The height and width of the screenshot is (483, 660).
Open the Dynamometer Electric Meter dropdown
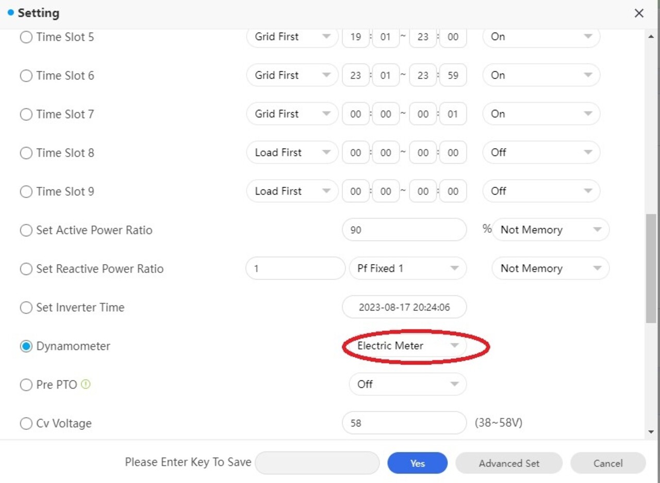pyautogui.click(x=407, y=346)
